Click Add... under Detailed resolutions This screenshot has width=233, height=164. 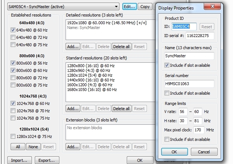[73, 47]
